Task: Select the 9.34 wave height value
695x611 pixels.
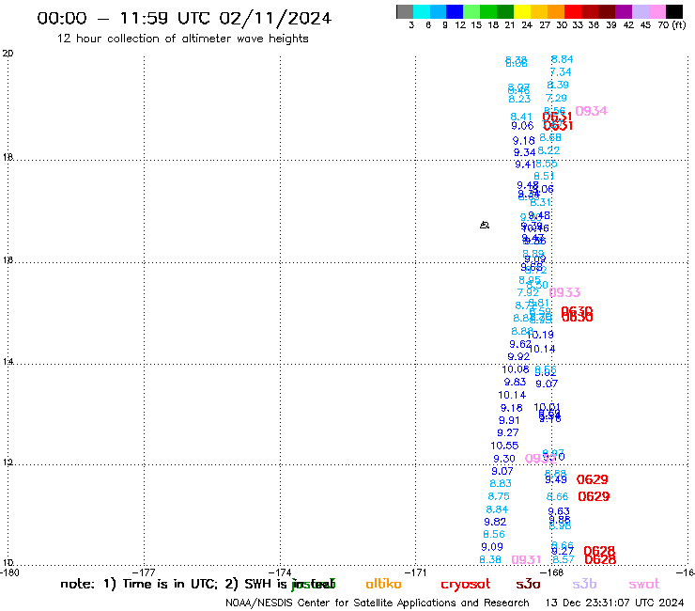Action: (525, 152)
